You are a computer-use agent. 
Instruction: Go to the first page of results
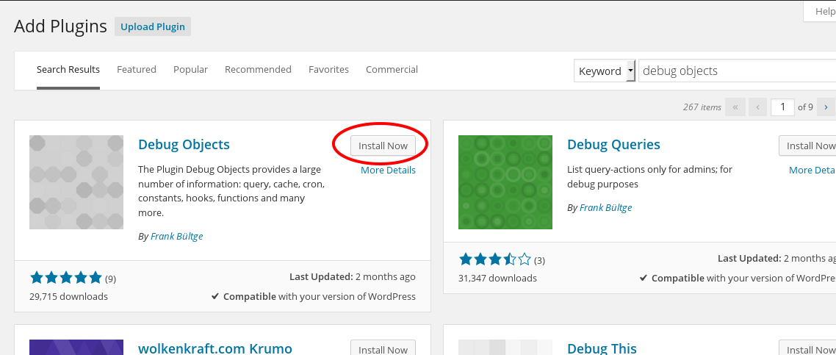(x=735, y=107)
